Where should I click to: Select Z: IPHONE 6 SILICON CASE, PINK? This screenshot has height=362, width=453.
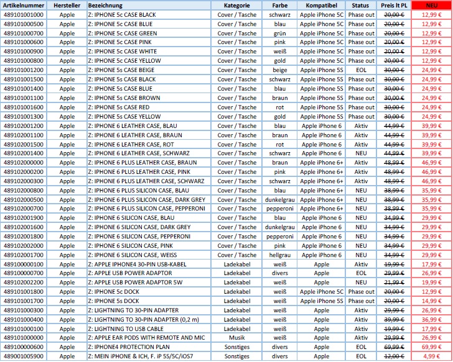[149, 245]
